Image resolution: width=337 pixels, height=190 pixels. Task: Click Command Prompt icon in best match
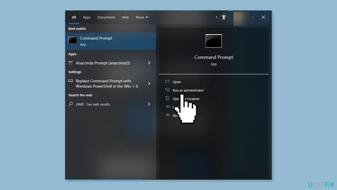click(x=72, y=40)
